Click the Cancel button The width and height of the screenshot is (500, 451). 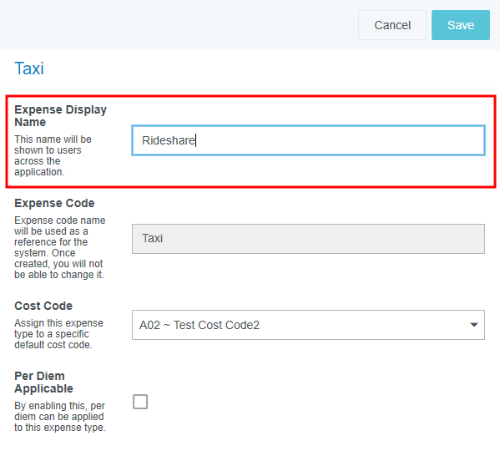[x=391, y=25]
